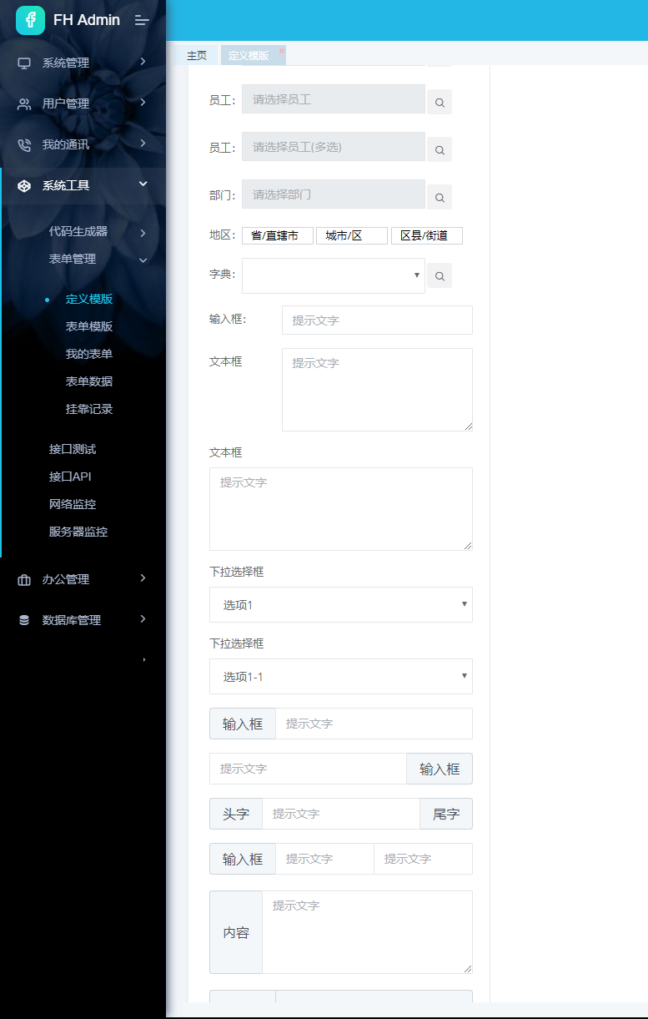Viewport: 648px width, 1019px height.
Task: Expand the 办公管理 menu
Action: 143,578
